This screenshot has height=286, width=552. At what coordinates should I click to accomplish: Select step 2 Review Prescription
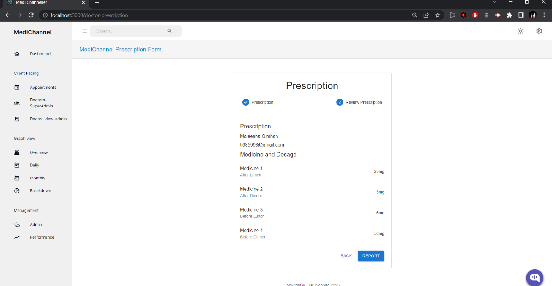(340, 102)
